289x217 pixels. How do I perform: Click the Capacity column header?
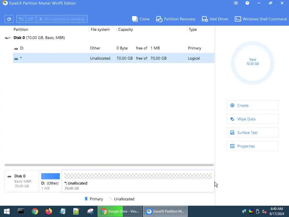click(x=126, y=29)
